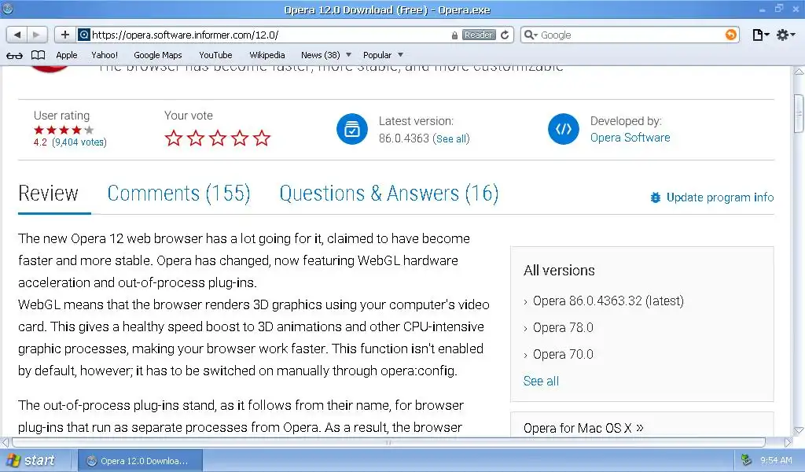
Task: Click the horizontal scrollbar thumb
Action: click(388, 442)
